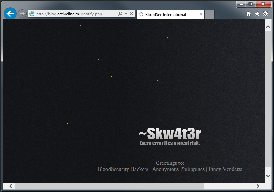
Task: Maximize the browser window
Action: click(250, 4)
